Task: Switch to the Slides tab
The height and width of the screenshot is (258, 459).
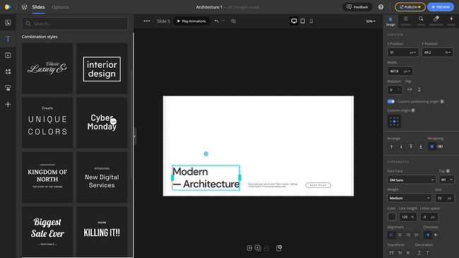Action: coord(38,7)
